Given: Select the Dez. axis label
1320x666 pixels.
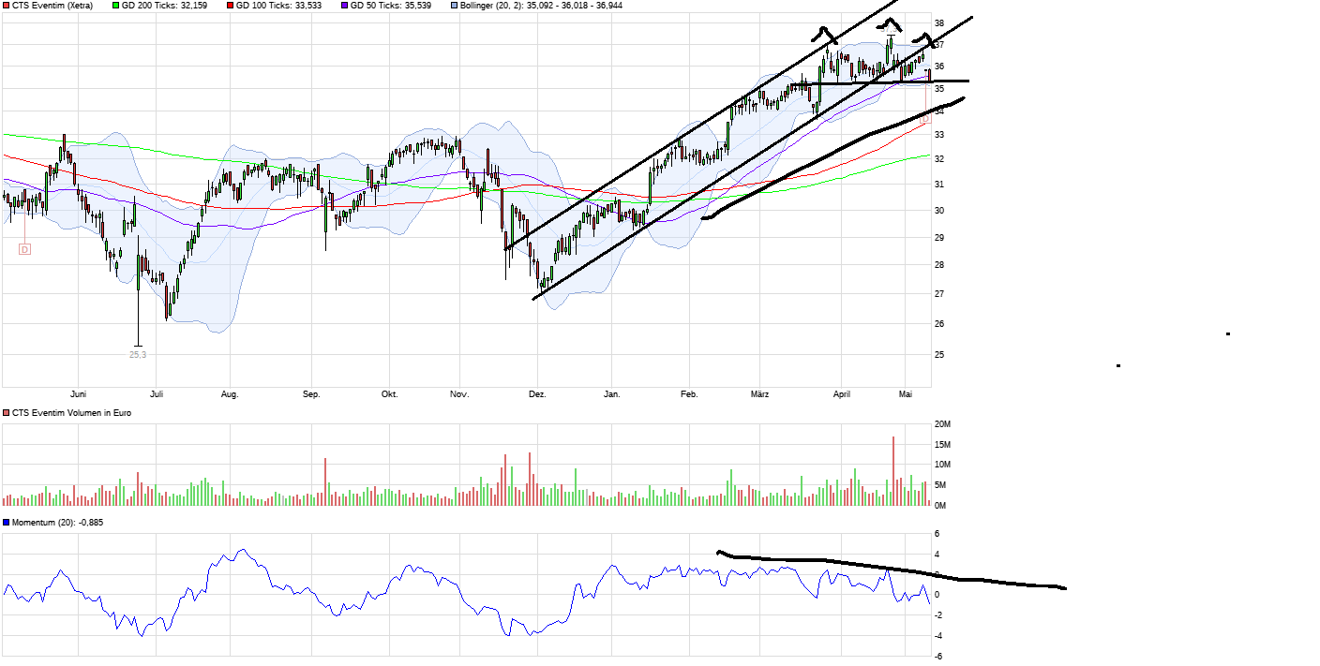Looking at the screenshot, I should [539, 394].
